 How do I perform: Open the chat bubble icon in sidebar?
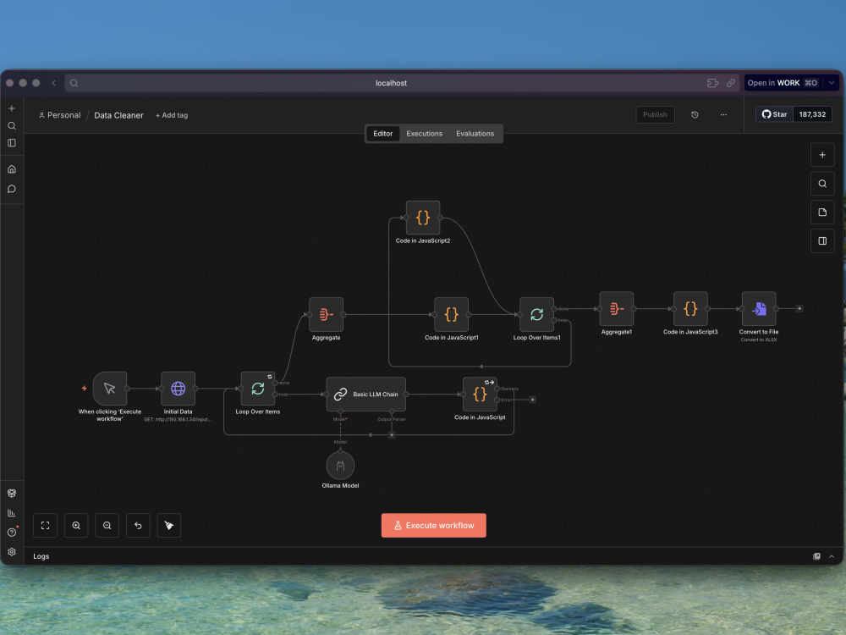click(11, 189)
